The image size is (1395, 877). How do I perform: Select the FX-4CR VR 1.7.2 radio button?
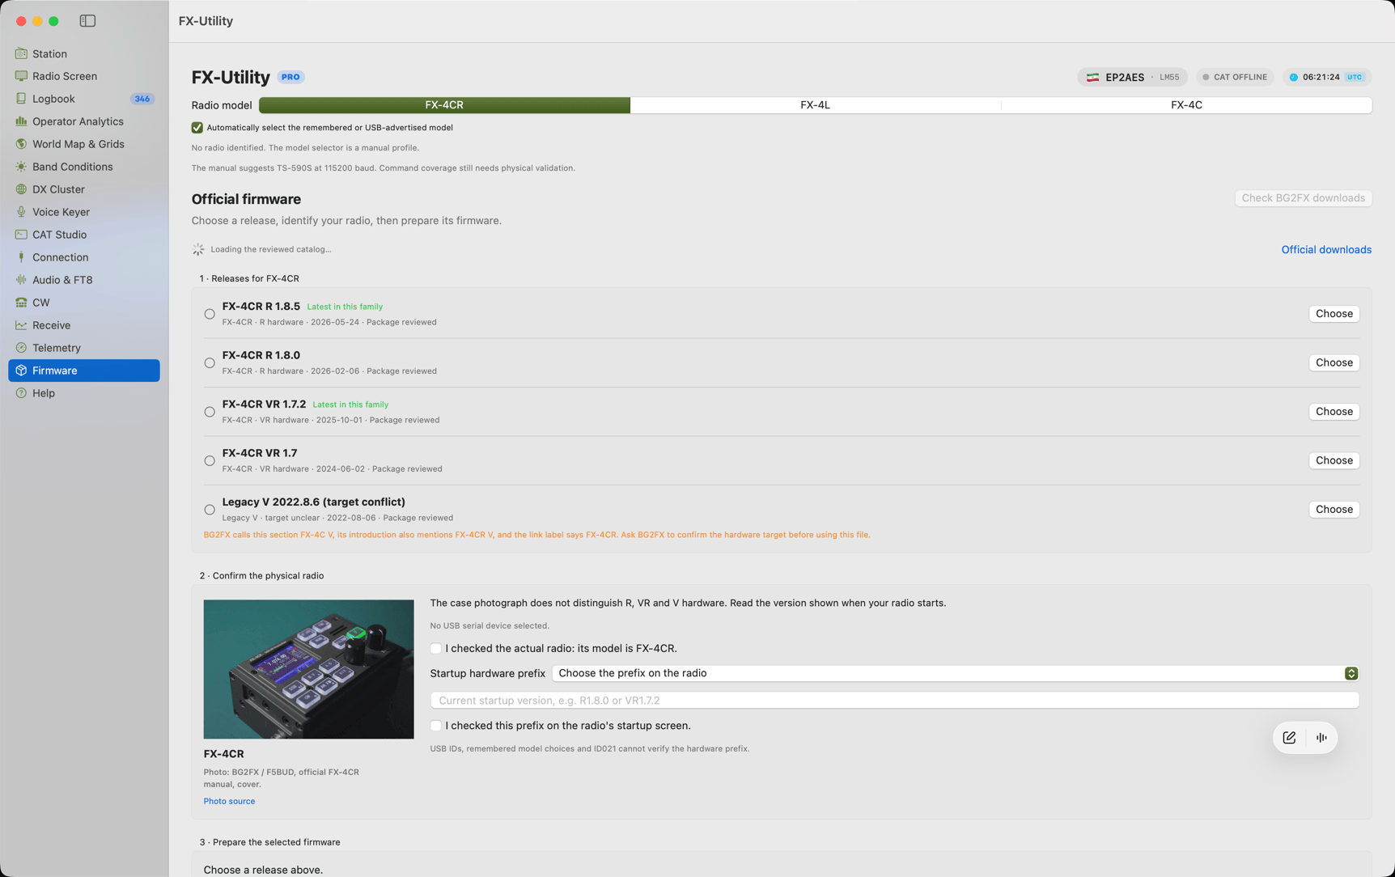point(210,412)
